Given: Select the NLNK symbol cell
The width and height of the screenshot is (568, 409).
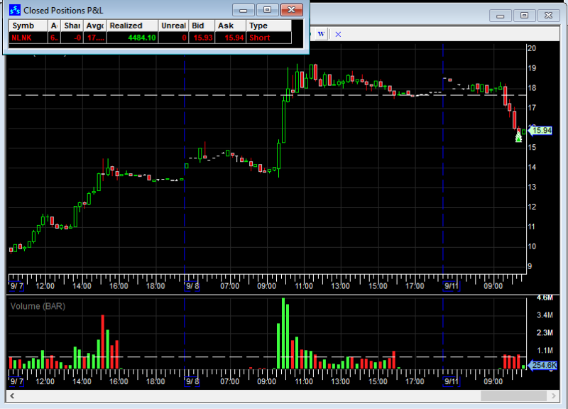Looking at the screenshot, I should click(28, 38).
